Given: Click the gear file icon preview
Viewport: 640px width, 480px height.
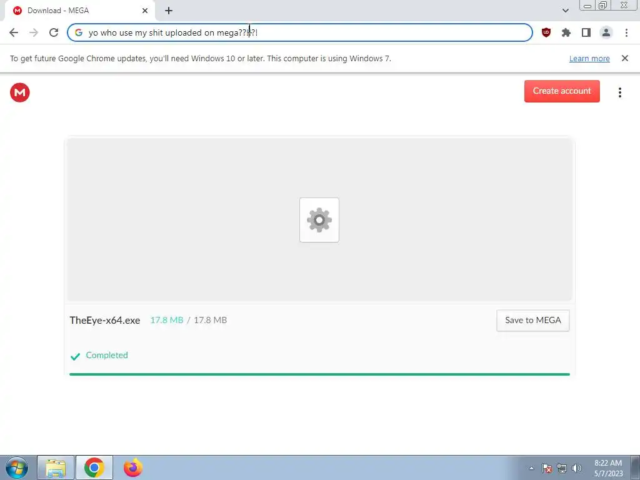Looking at the screenshot, I should tap(319, 220).
